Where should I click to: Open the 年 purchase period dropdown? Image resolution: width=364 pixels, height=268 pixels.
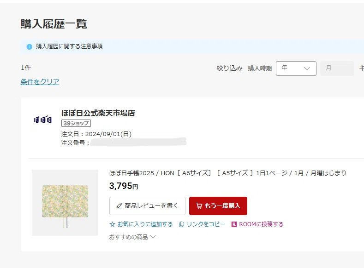point(296,68)
